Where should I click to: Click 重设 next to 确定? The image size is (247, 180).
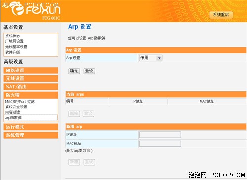pos(89,71)
